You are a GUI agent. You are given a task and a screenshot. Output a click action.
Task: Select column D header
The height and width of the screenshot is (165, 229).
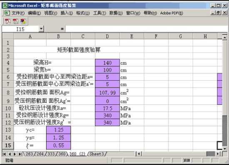107,36
